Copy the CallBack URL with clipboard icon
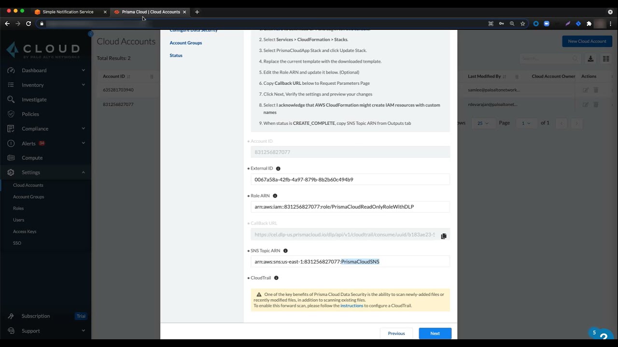618x347 pixels. point(444,236)
